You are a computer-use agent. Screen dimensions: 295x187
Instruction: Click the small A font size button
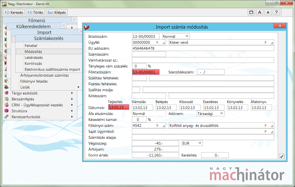tap(268, 12)
